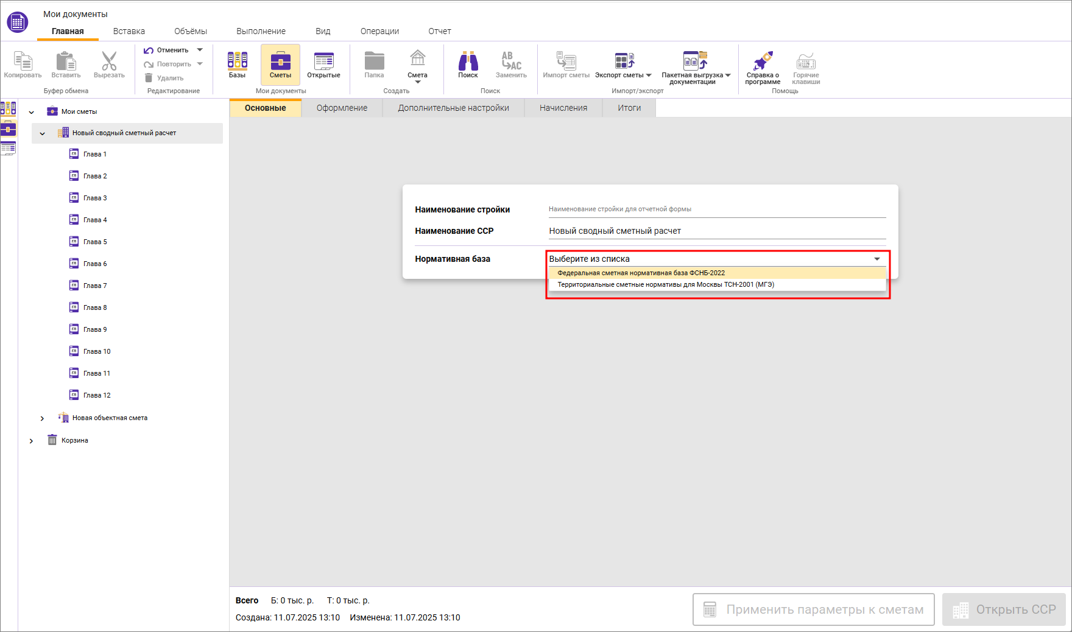Choose Территориальные сметные нормативы ТСН-2001 option
The height and width of the screenshot is (632, 1072).
[665, 285]
